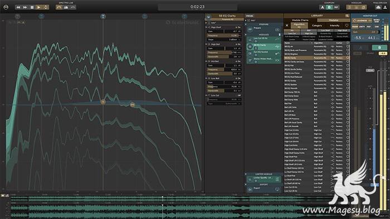Click the orange EQ node on the curve
Screen dimensions: 390x219
click(103, 102)
